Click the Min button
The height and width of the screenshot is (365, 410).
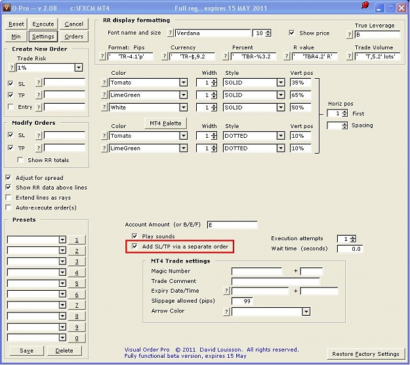pyautogui.click(x=16, y=36)
